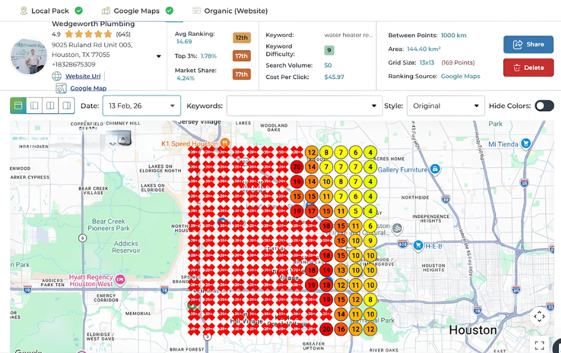This screenshot has height=353, width=561.
Task: Click the Avg Ranking 12th badge
Action: [x=242, y=37]
